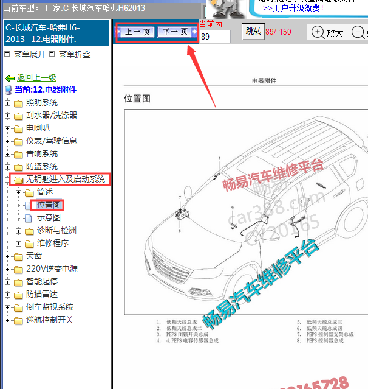
Task: Click the 跳转 jump button
Action: tap(253, 32)
